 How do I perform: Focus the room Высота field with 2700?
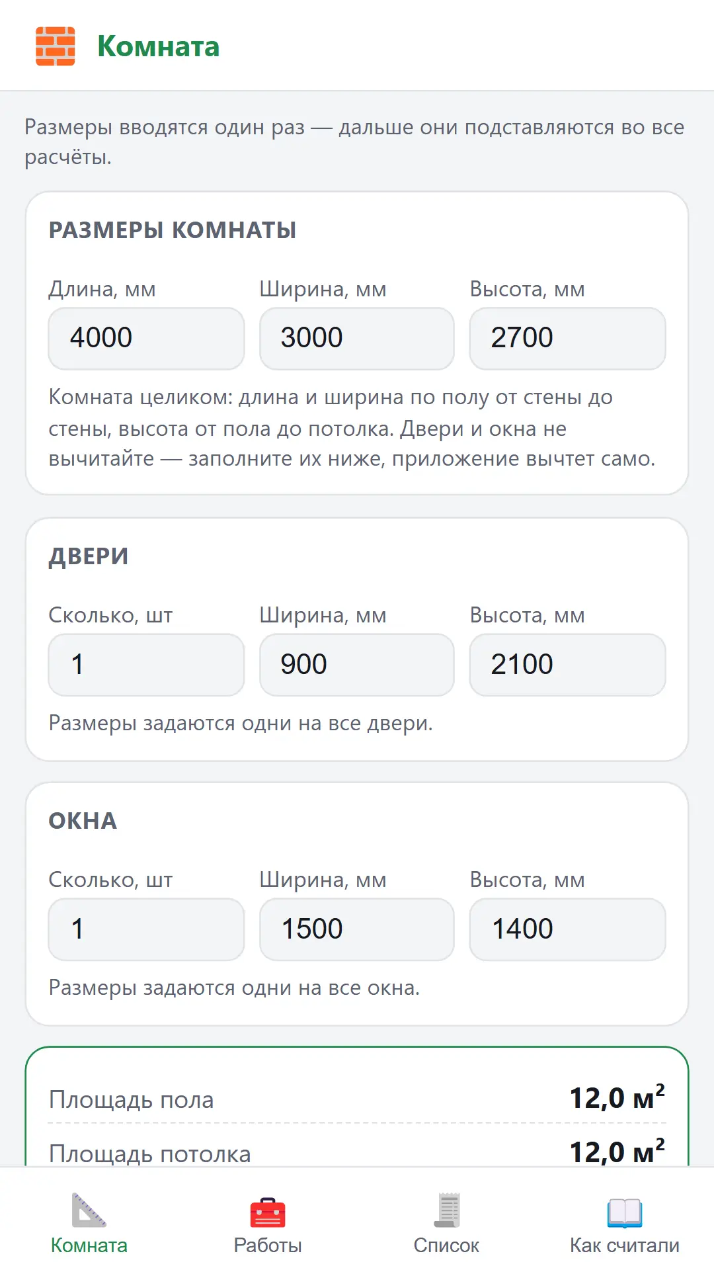tap(567, 338)
